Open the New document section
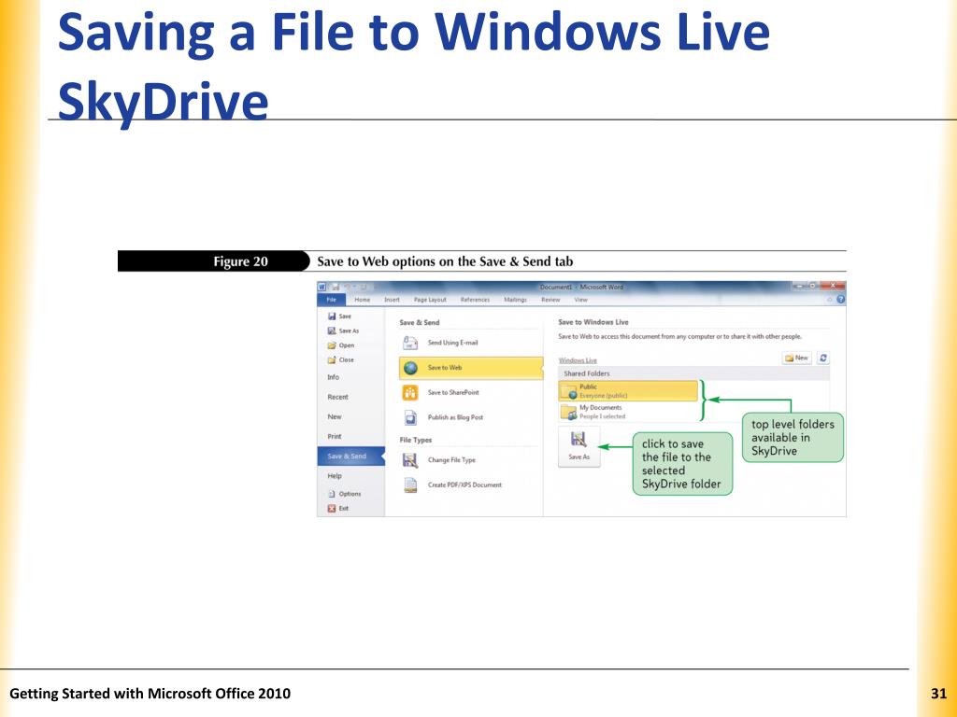 coord(335,417)
